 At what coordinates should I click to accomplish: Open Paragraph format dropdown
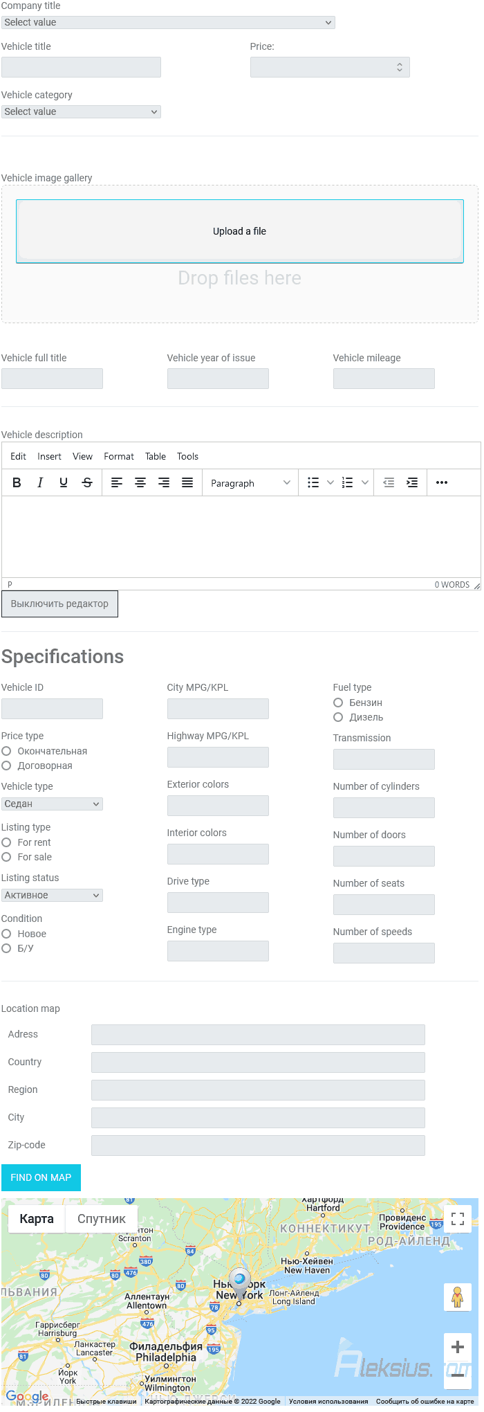pos(250,482)
